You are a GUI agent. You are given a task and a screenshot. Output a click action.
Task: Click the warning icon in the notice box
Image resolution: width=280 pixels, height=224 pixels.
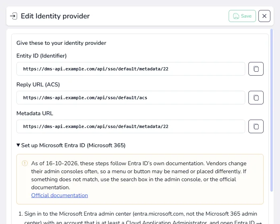pyautogui.click(x=25, y=163)
